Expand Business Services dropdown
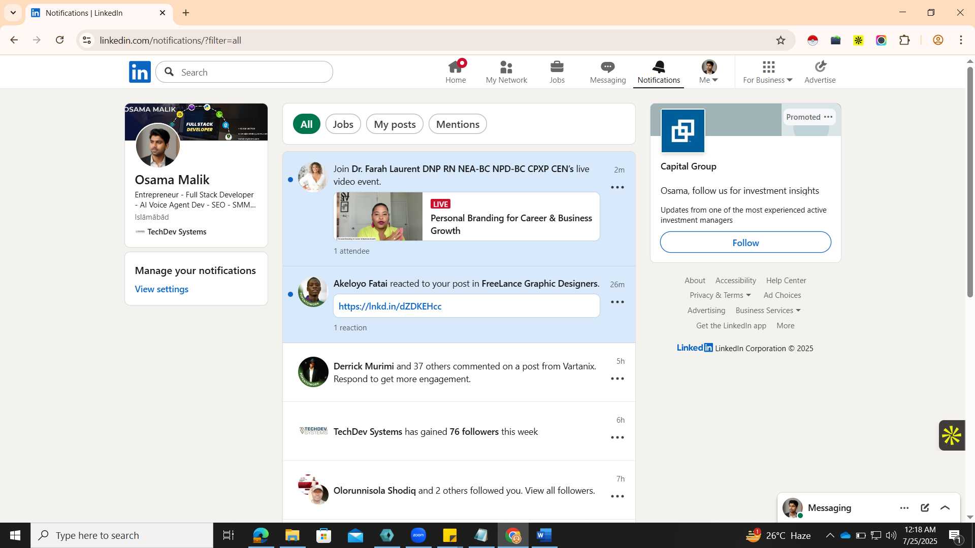 coord(768,311)
